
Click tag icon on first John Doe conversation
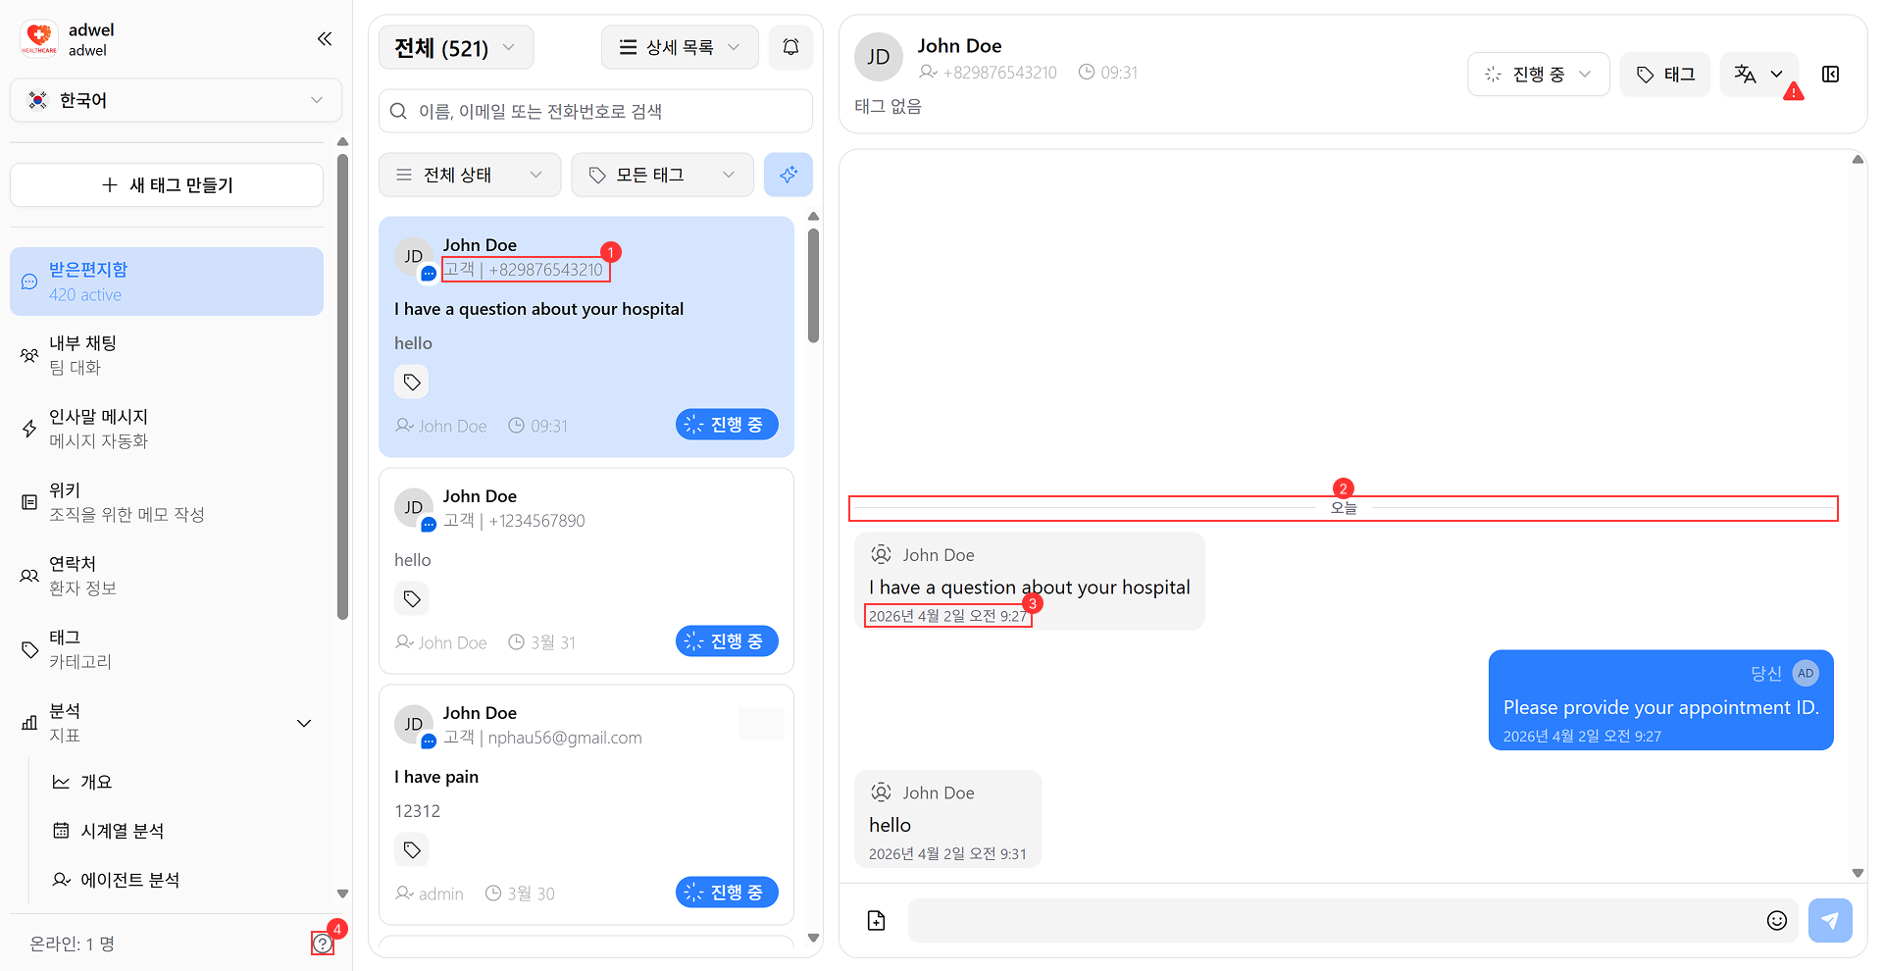pos(412,382)
